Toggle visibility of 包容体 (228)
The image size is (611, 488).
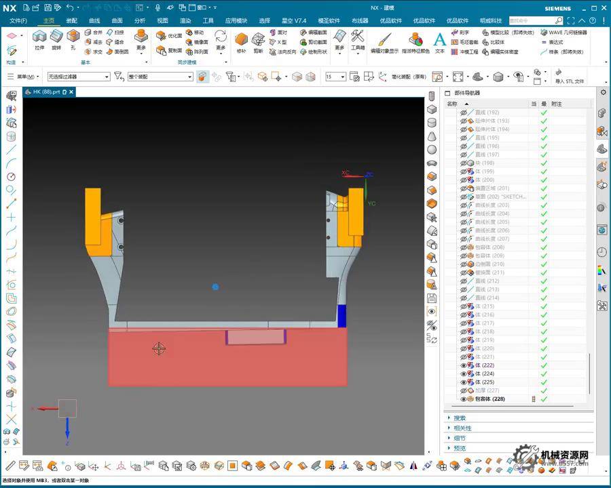click(464, 399)
